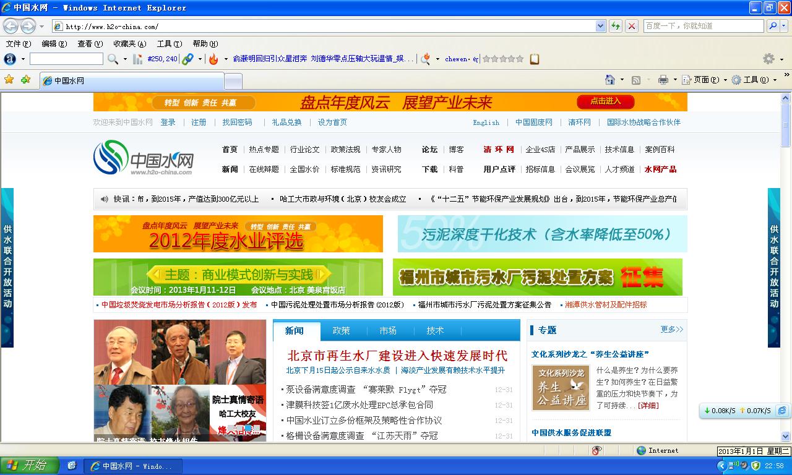The width and height of the screenshot is (792, 475).
Task: Open the Print options dropdown arrow
Action: click(675, 80)
